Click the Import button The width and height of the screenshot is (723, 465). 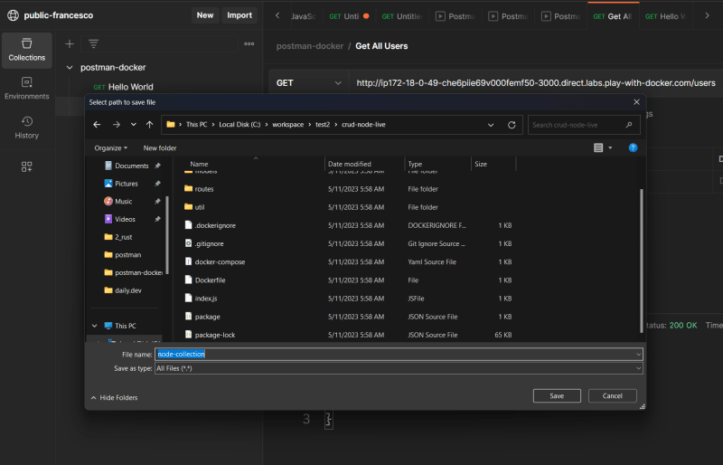click(x=239, y=15)
